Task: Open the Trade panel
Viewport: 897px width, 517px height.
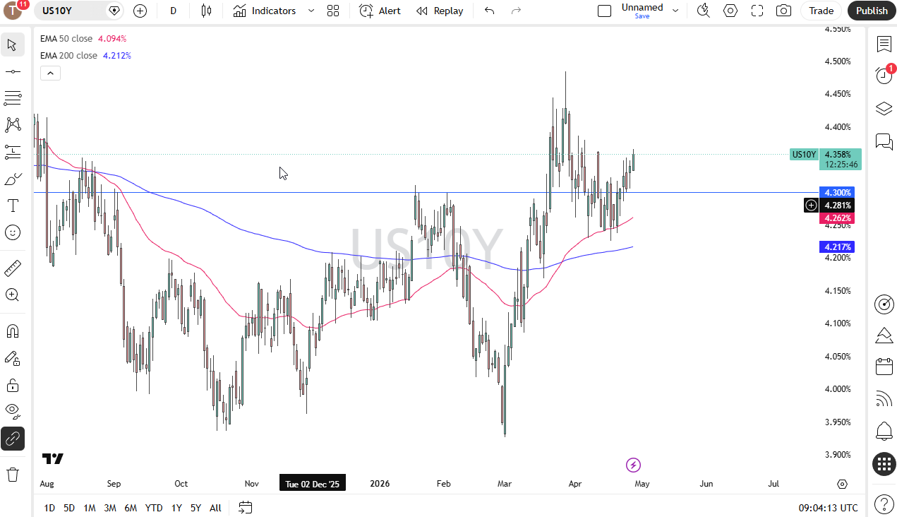Action: 821,11
